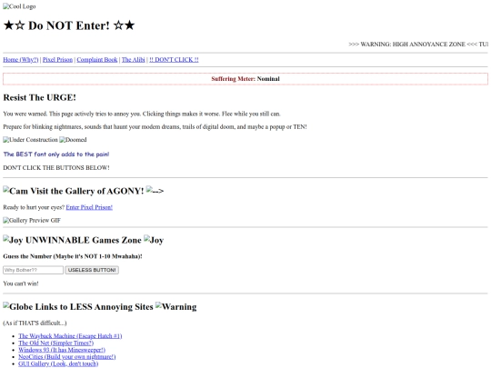Click the Suffering Meter: Nominal status box

pyautogui.click(x=245, y=79)
